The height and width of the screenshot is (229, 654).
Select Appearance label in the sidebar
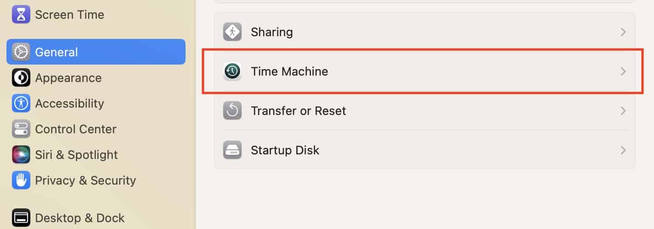pos(68,78)
